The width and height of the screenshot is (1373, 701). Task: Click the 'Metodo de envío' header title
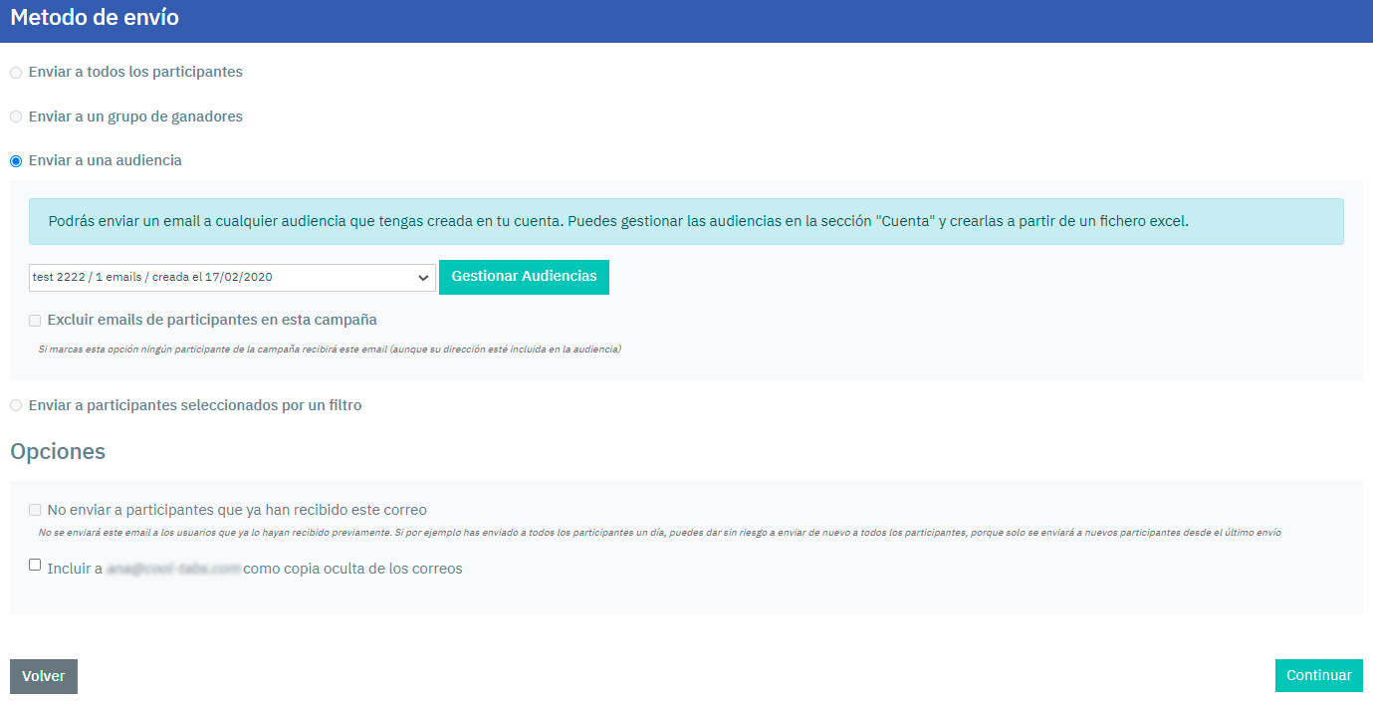pyautogui.click(x=95, y=18)
